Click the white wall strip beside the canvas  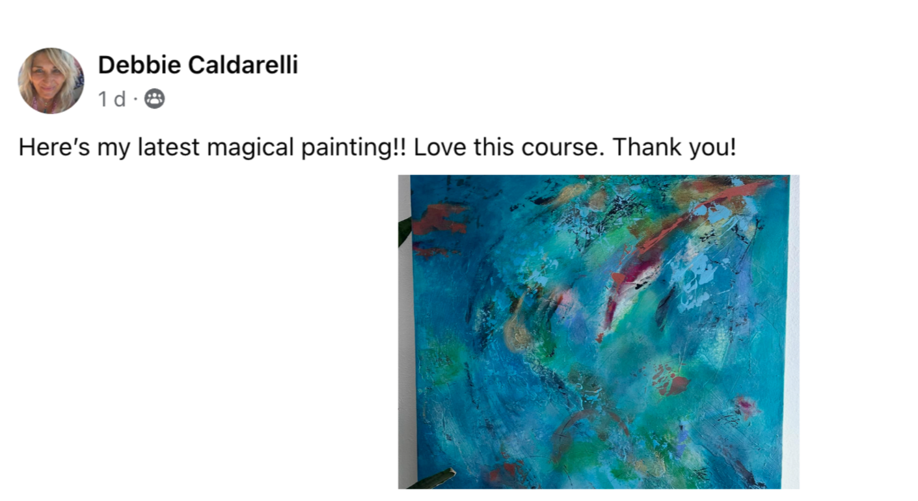pos(793,332)
